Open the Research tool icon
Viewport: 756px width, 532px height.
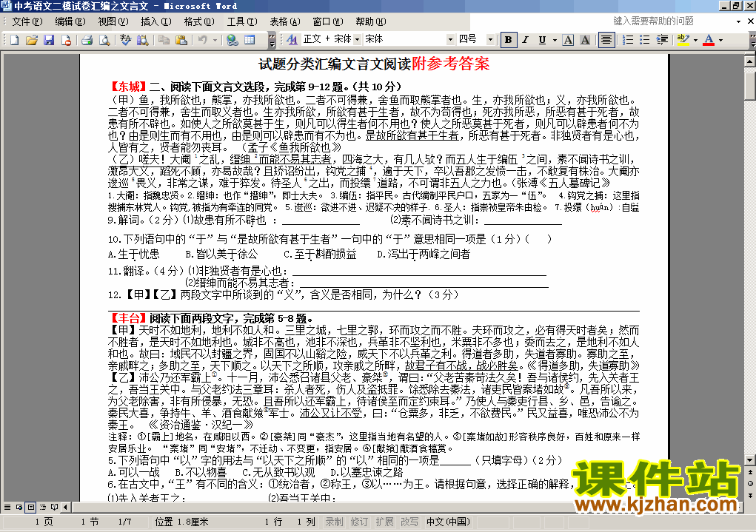[x=143, y=40]
